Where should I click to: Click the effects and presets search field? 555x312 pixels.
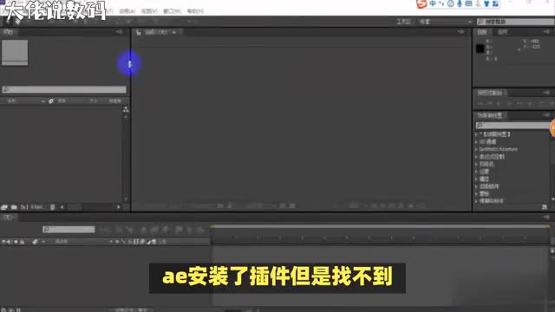click(513, 125)
